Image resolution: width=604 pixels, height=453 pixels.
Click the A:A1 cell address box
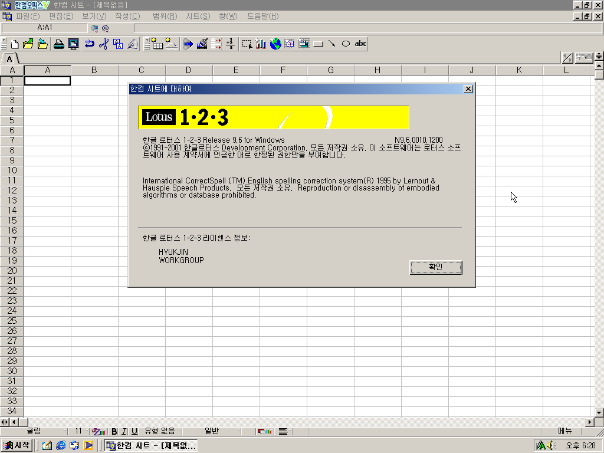point(45,28)
